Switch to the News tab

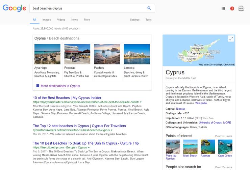[74, 20]
